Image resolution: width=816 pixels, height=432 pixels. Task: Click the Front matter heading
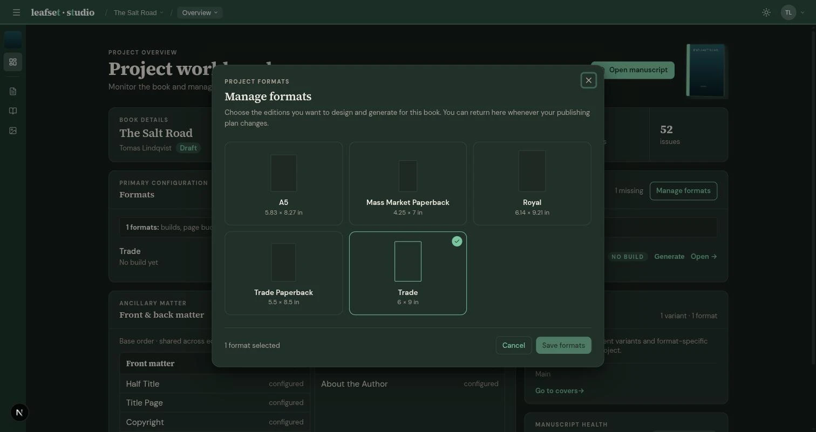150,364
